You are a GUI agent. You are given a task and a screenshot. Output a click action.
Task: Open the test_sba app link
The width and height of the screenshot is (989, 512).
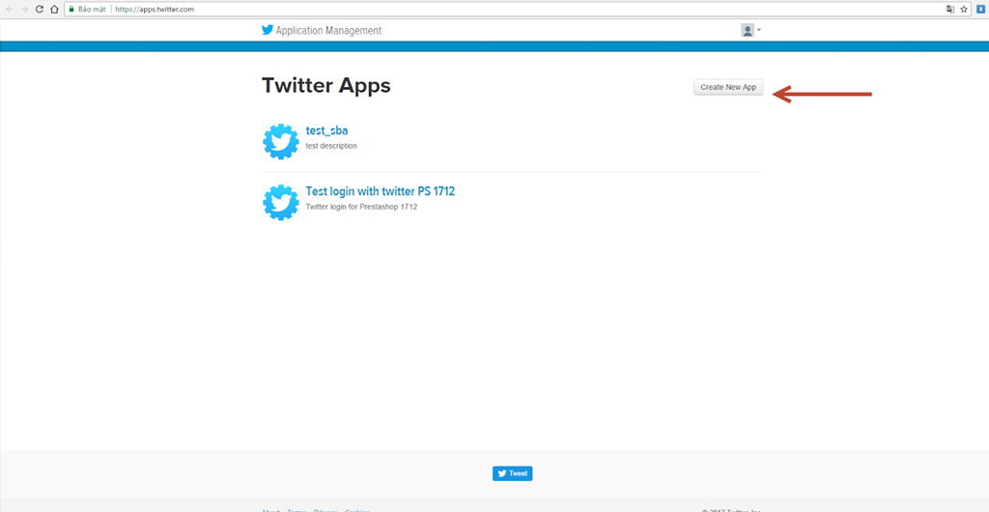click(x=326, y=130)
